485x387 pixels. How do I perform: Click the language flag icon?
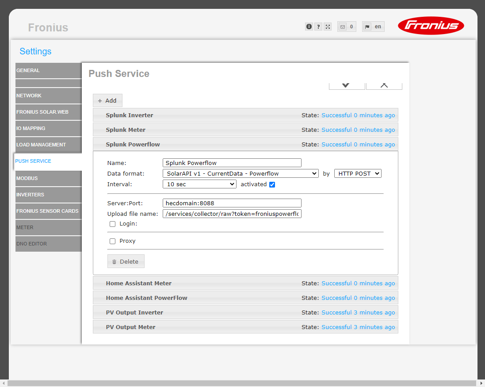tap(367, 27)
